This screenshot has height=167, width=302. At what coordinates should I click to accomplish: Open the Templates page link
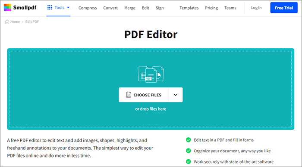click(x=189, y=8)
